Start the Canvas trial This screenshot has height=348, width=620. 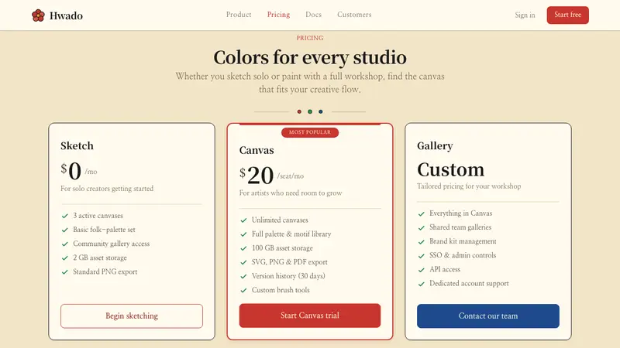click(x=309, y=316)
